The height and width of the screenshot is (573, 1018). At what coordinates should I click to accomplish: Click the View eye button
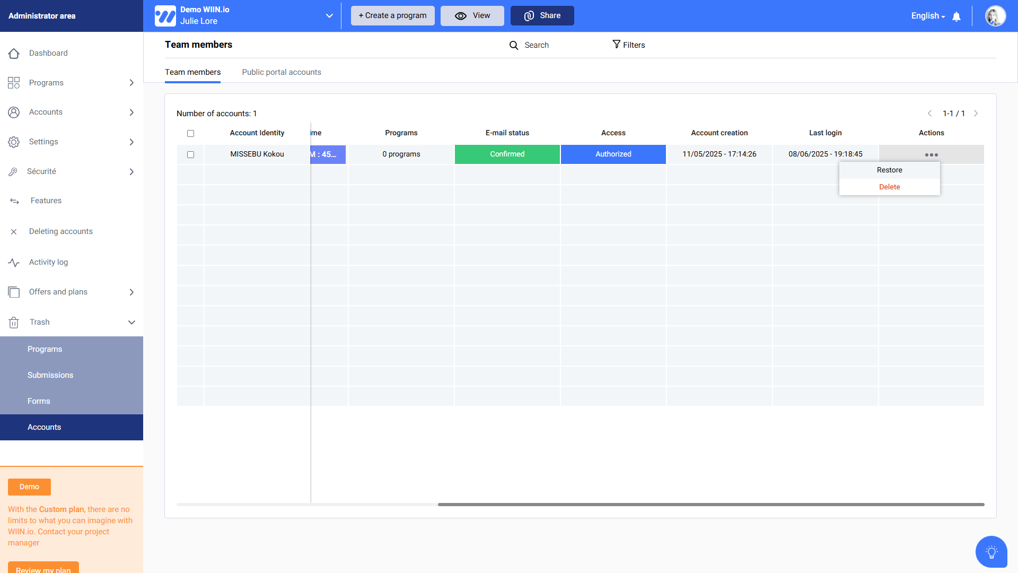pyautogui.click(x=472, y=16)
